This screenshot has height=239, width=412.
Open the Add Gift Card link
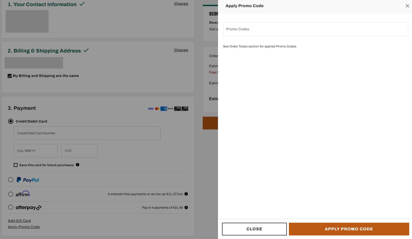pyautogui.click(x=19, y=221)
